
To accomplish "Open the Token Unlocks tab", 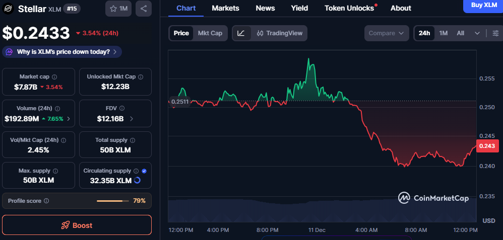I will coord(349,9).
